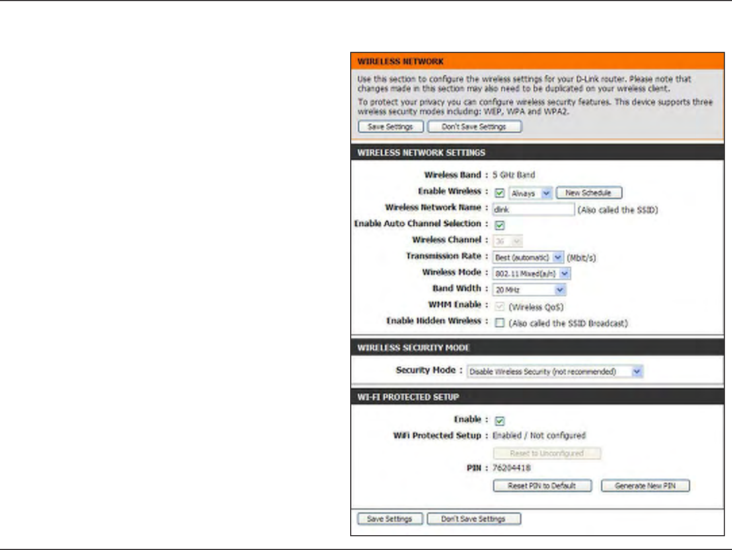732x550 pixels.
Task: Open the Wireless Mode dropdown
Action: pyautogui.click(x=531, y=274)
